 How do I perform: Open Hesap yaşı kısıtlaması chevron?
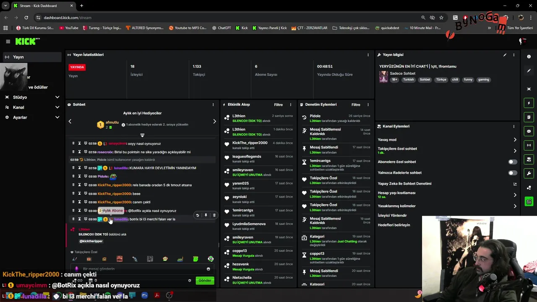point(515,195)
